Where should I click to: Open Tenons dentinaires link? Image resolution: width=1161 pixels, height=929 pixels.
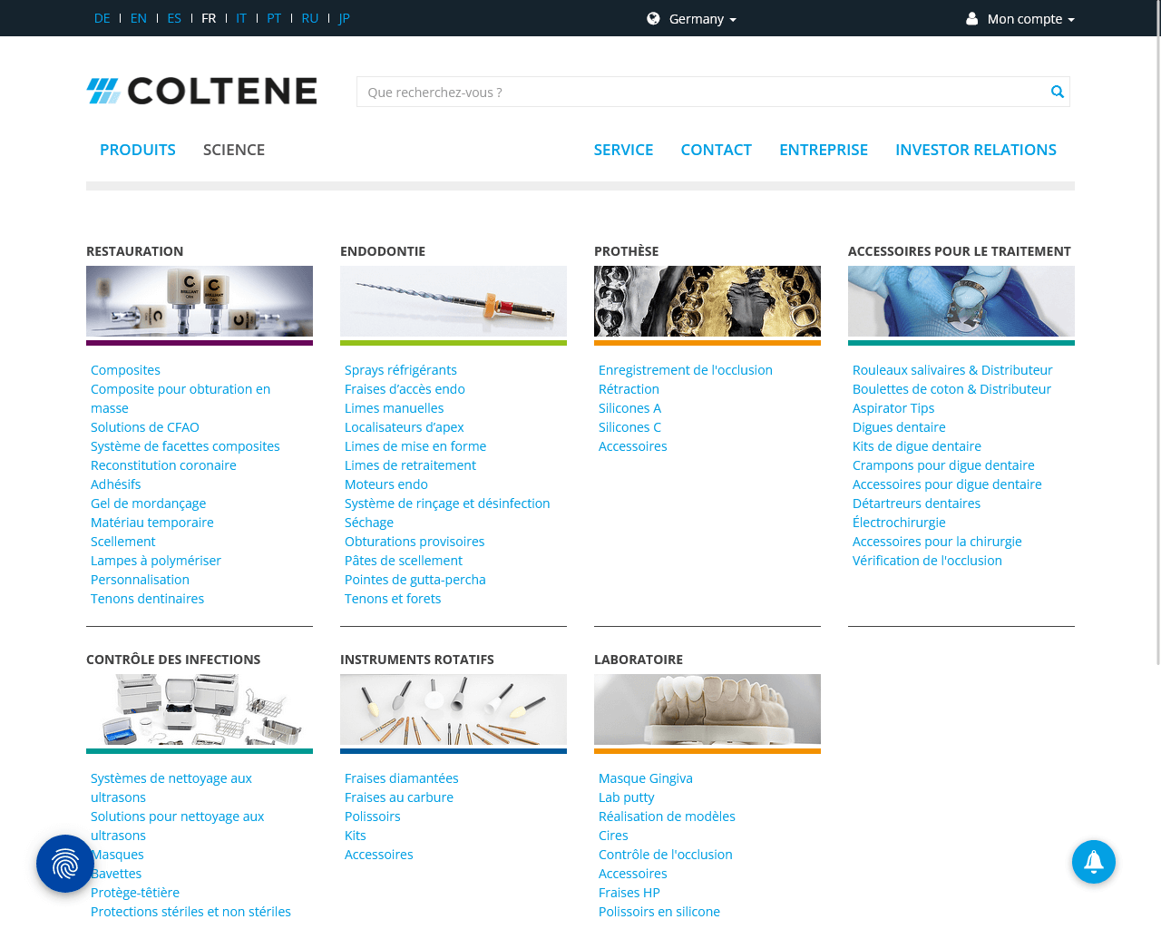click(x=147, y=599)
